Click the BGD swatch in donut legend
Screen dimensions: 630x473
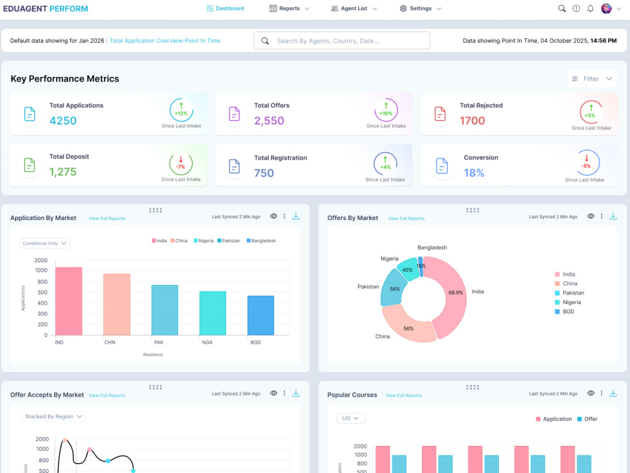click(558, 312)
